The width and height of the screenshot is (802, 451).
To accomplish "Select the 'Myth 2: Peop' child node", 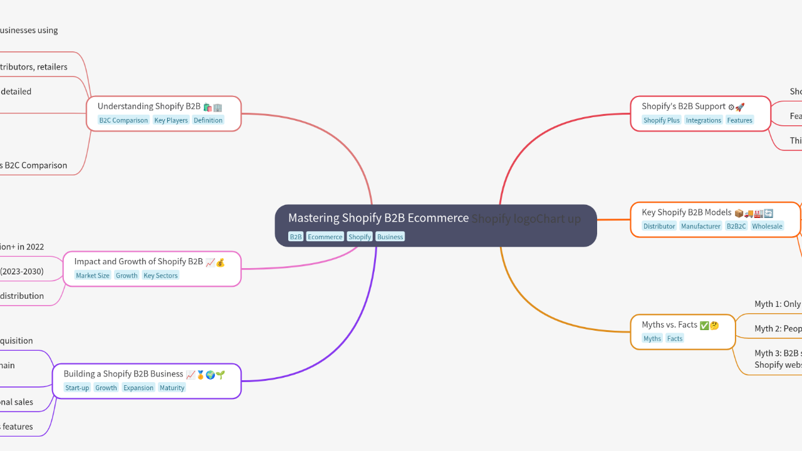I will (x=778, y=328).
